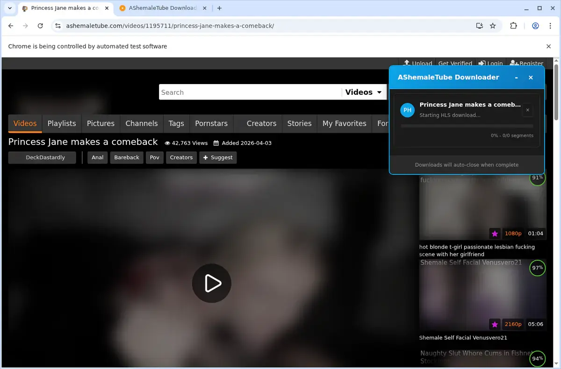Go forward in browser history
The width and height of the screenshot is (561, 369).
tap(25, 26)
